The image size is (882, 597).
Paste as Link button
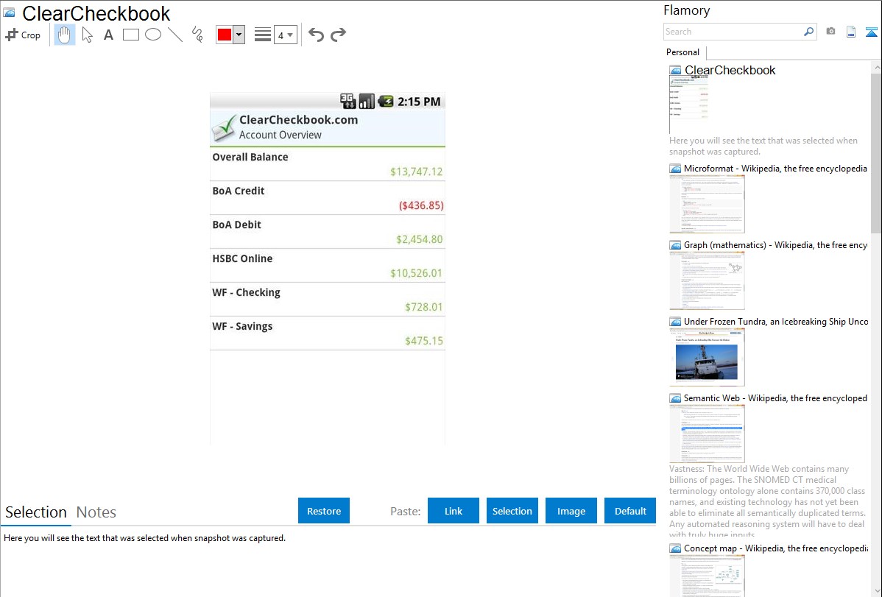[x=454, y=511]
